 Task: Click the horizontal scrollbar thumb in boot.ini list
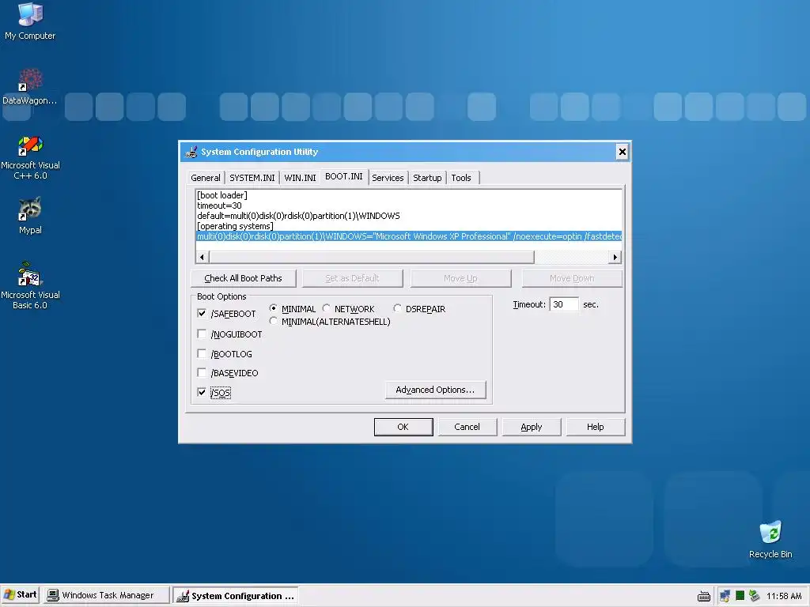click(x=371, y=257)
